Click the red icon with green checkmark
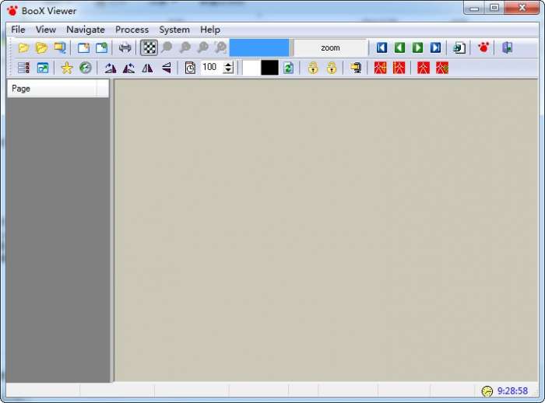545x403 pixels. (x=442, y=68)
